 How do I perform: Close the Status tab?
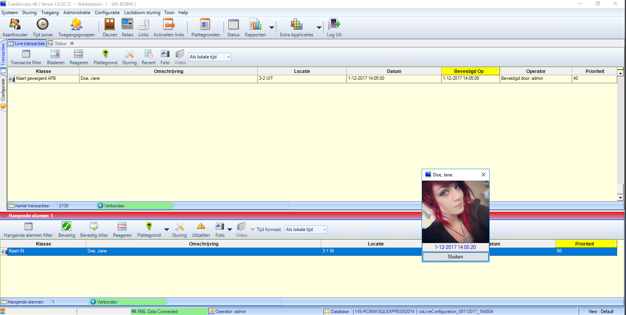[x=72, y=44]
